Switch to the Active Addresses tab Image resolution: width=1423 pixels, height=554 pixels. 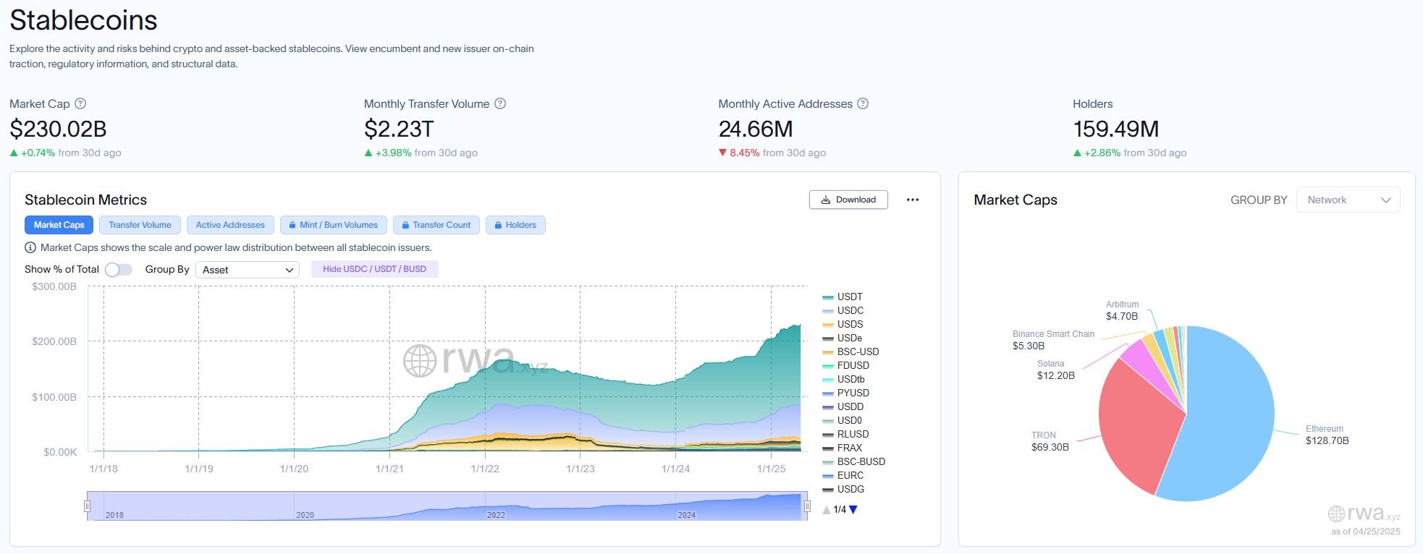coord(230,225)
